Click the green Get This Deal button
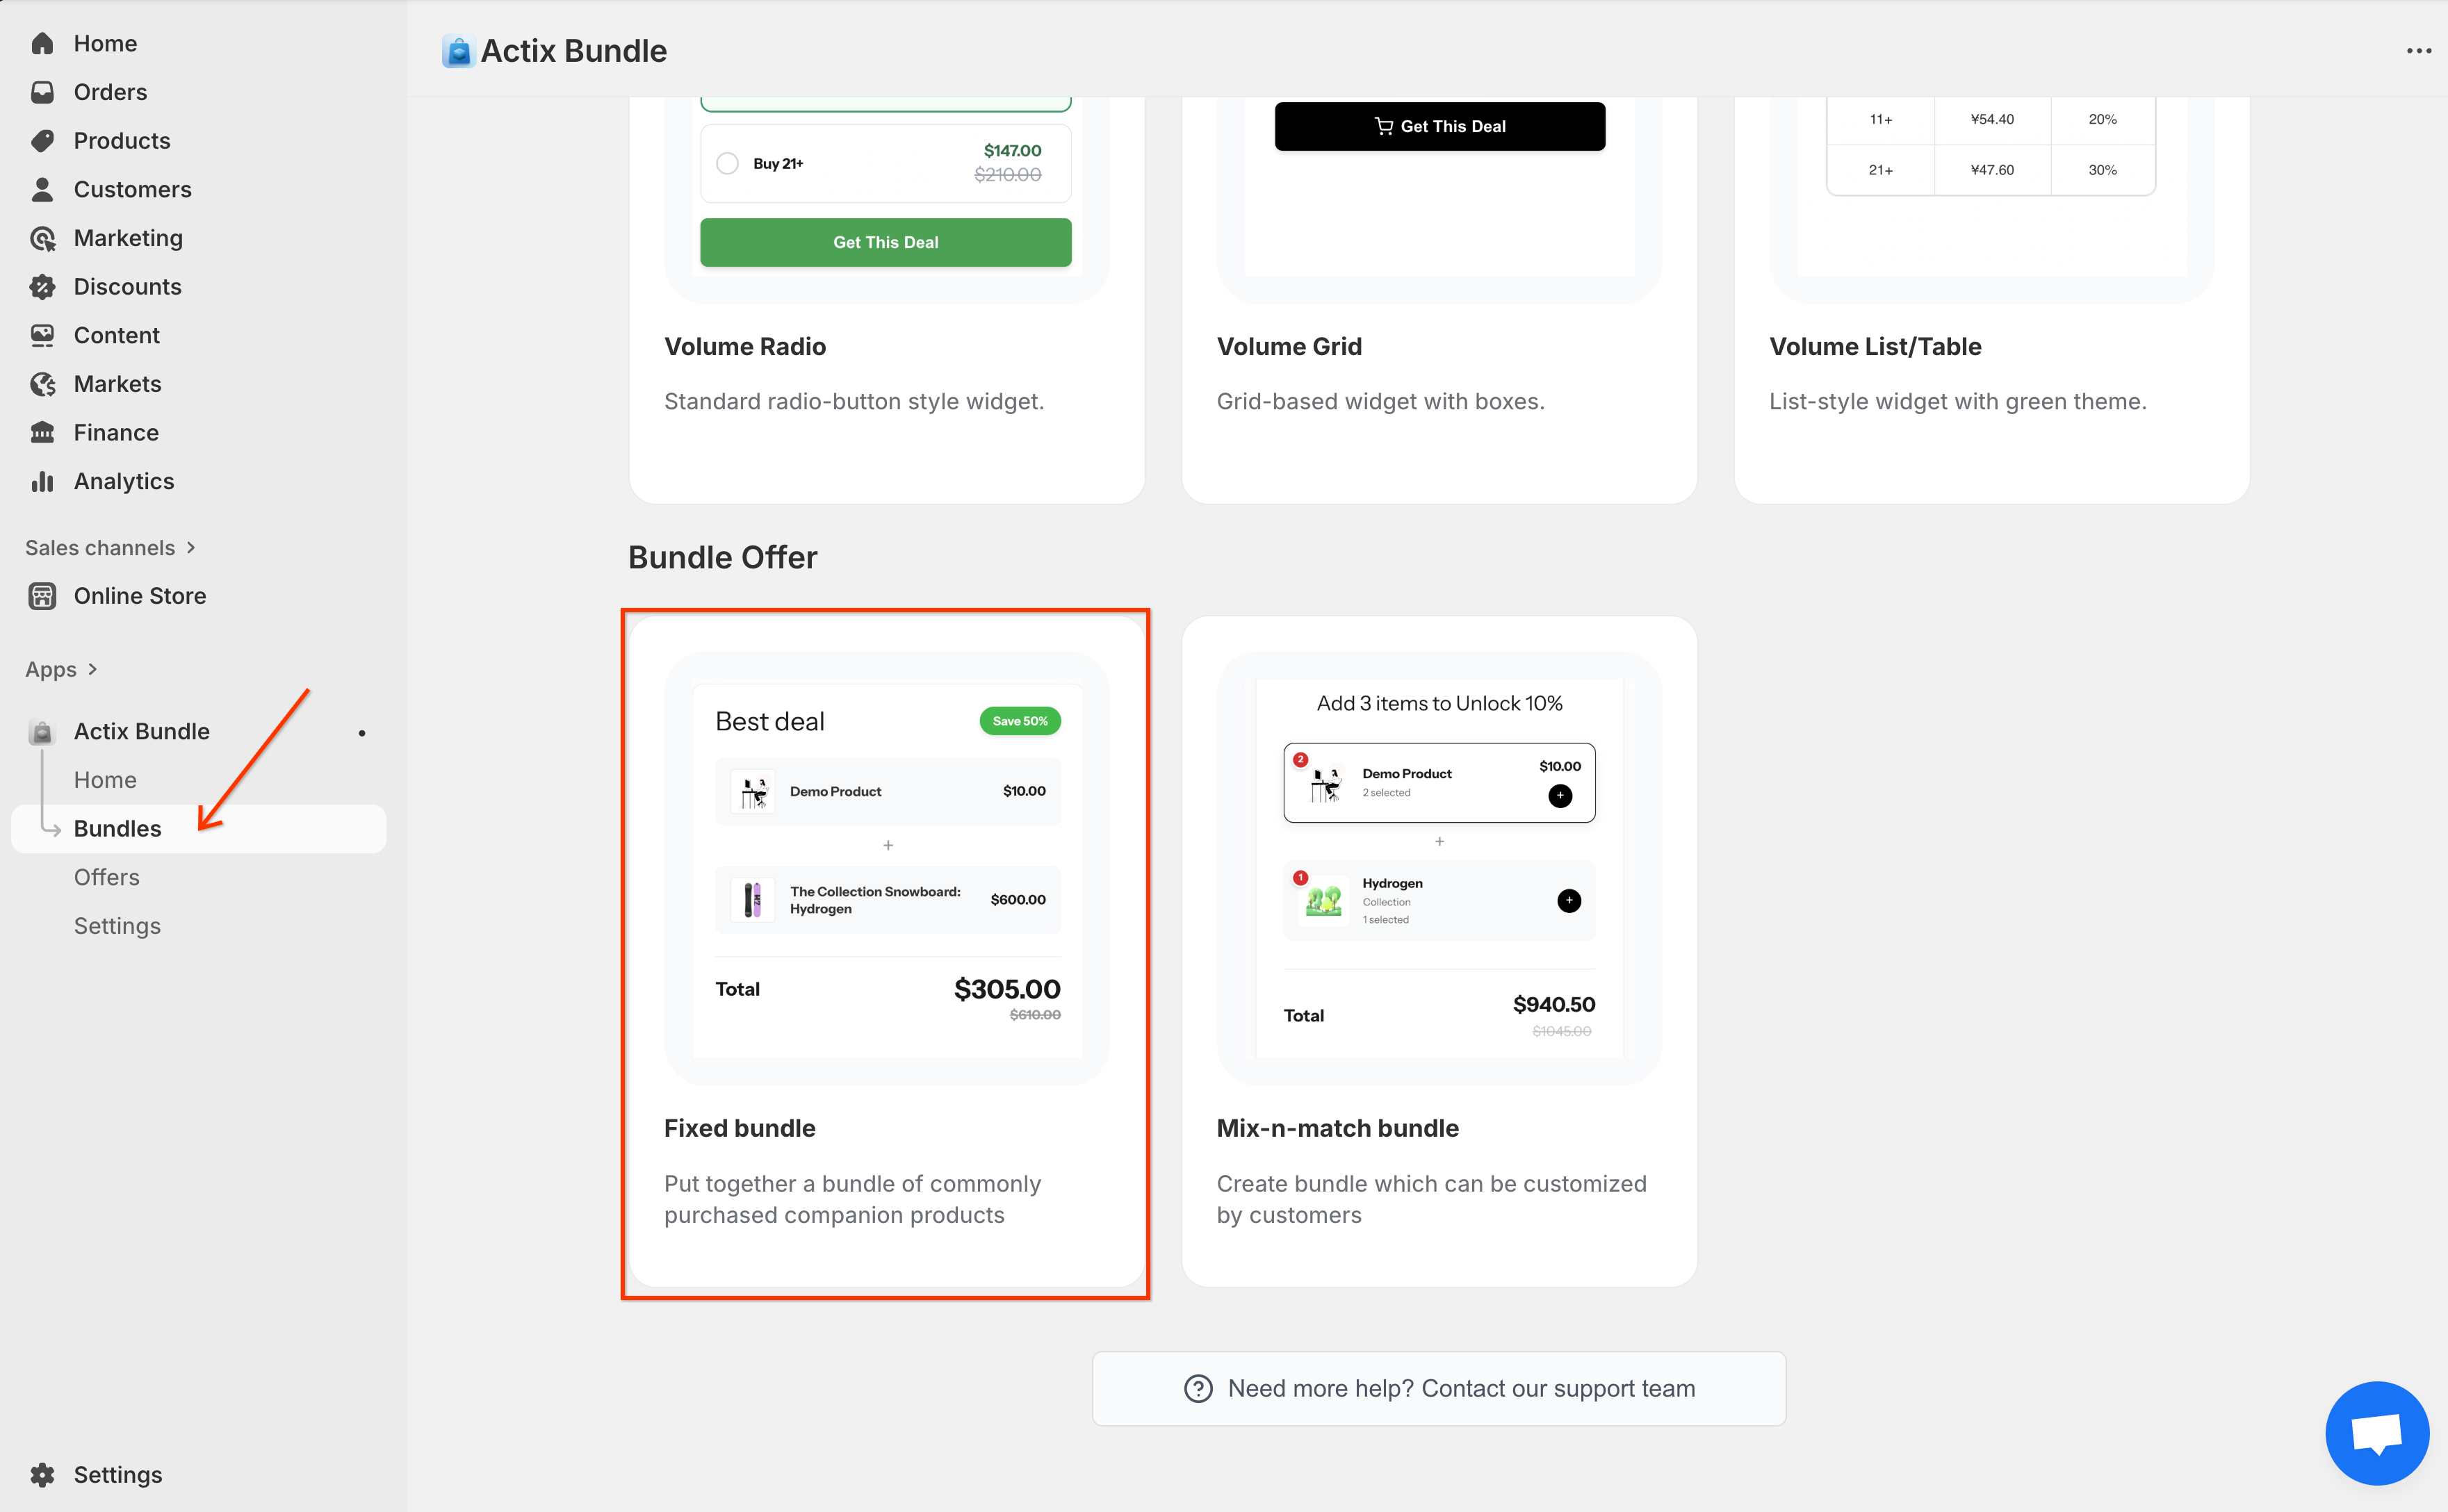2448x1512 pixels. [x=885, y=243]
